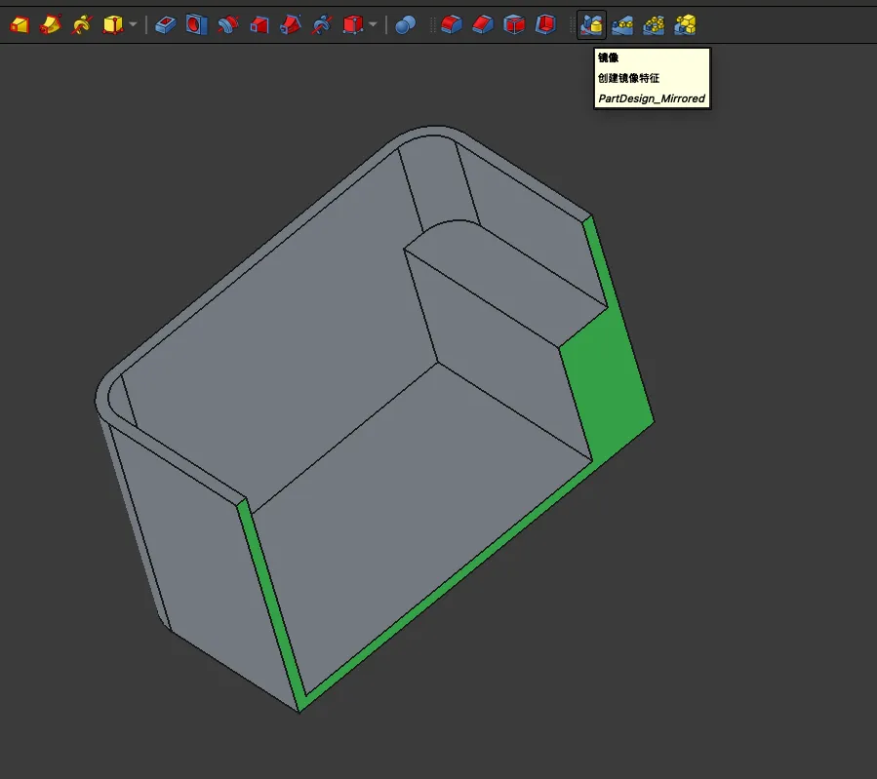Click the yellow Additive Box primitive icon

coord(113,24)
